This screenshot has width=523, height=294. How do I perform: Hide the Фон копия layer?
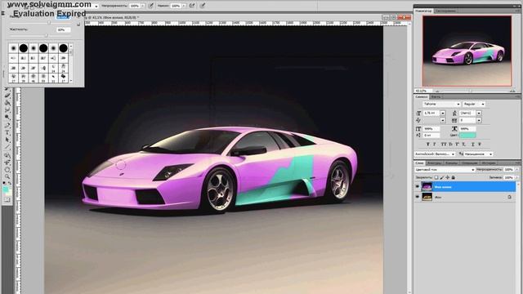pos(418,187)
